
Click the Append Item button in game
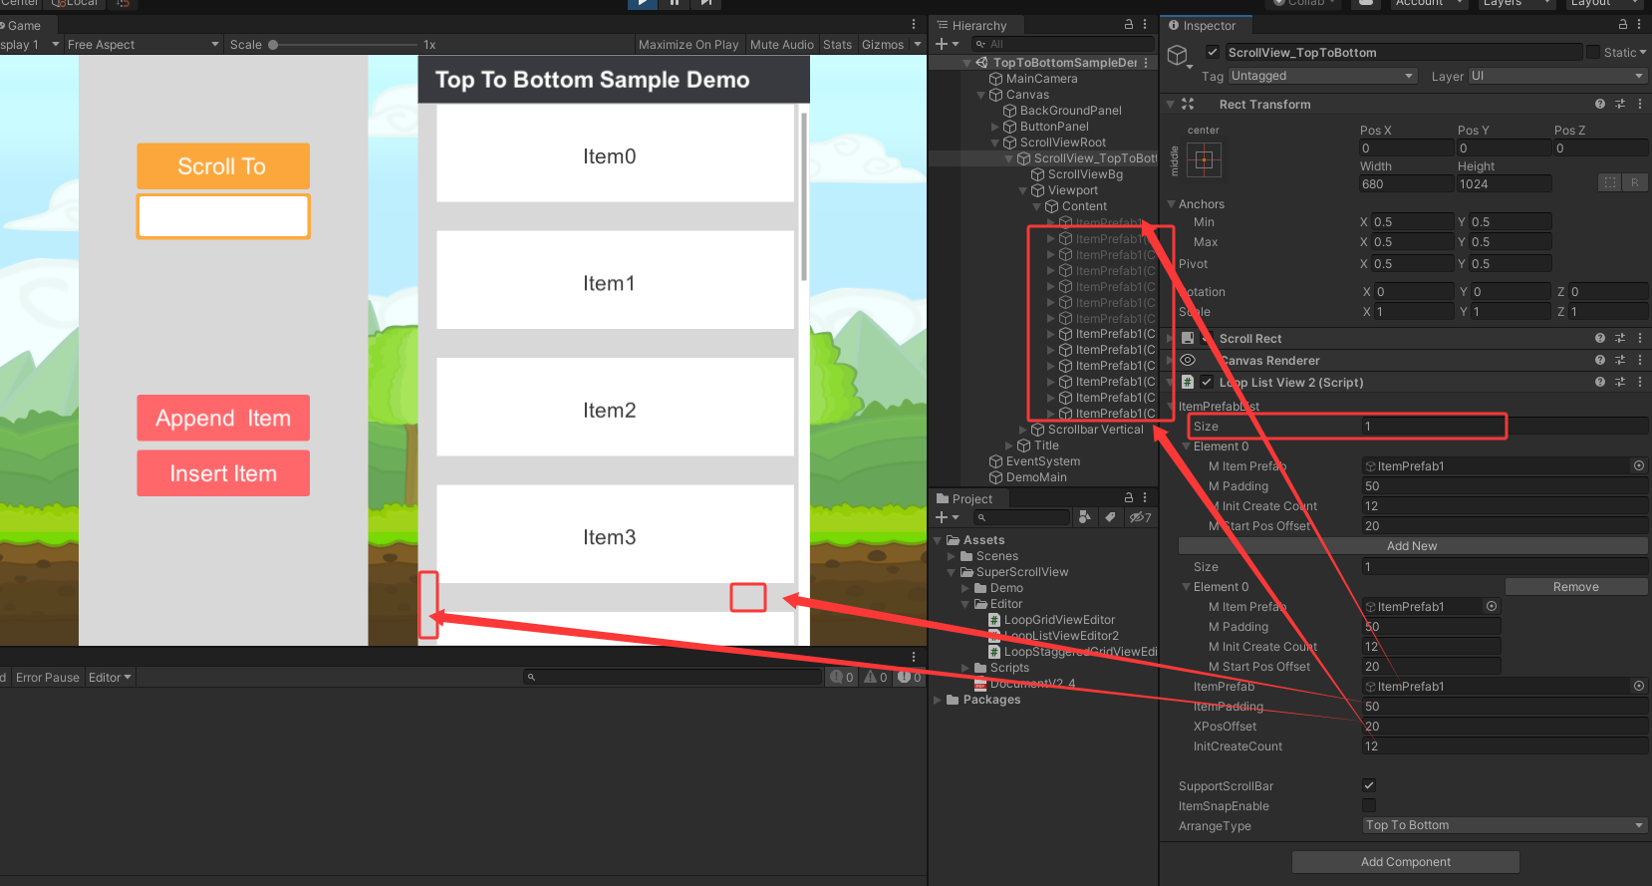tap(223, 418)
